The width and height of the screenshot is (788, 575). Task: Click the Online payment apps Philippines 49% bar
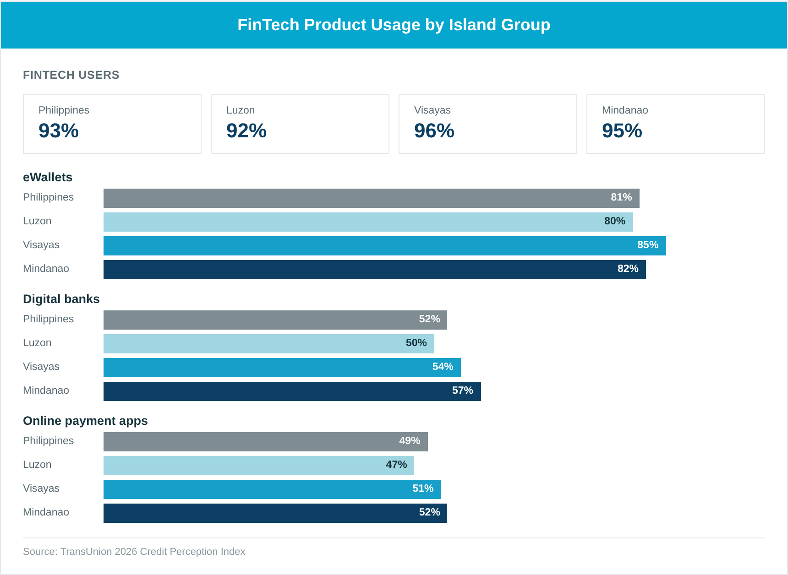[x=266, y=442]
